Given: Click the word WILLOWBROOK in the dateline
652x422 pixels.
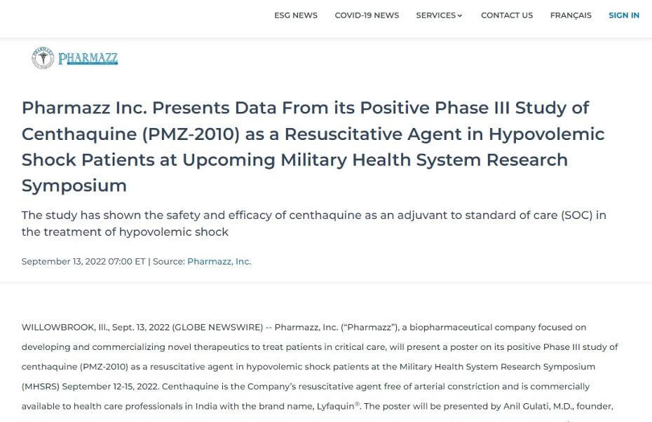Looking at the screenshot, I should coord(58,328).
